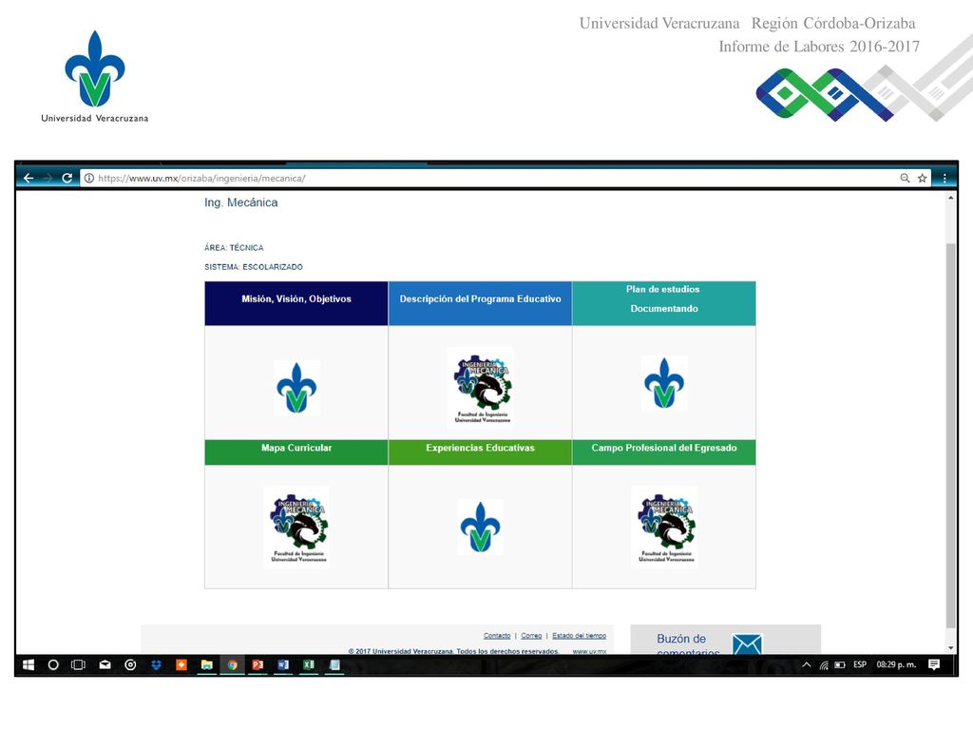The image size is (973, 730).
Task: Click the circular swirl app icon in taskbar
Action: [130, 664]
